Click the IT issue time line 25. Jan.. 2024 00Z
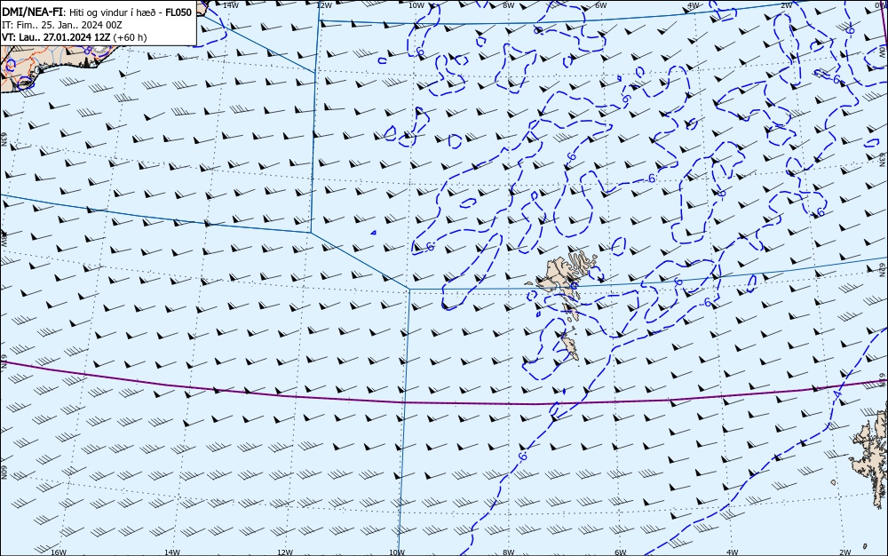The width and height of the screenshot is (888, 556). coord(62,25)
